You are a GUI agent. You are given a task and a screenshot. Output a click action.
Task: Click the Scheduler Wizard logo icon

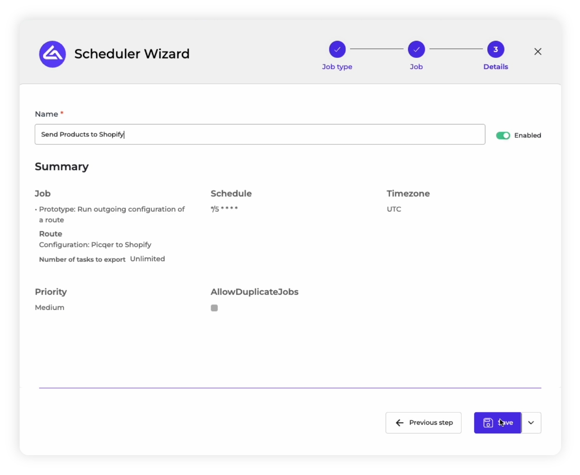point(52,54)
